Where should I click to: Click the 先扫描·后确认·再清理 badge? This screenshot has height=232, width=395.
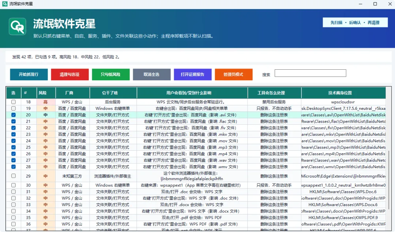point(355,23)
